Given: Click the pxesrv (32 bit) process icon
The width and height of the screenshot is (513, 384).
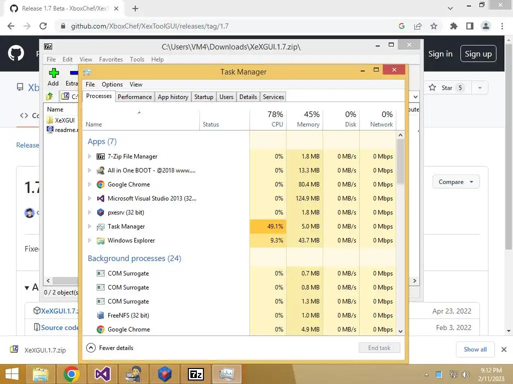Looking at the screenshot, I should [100, 212].
